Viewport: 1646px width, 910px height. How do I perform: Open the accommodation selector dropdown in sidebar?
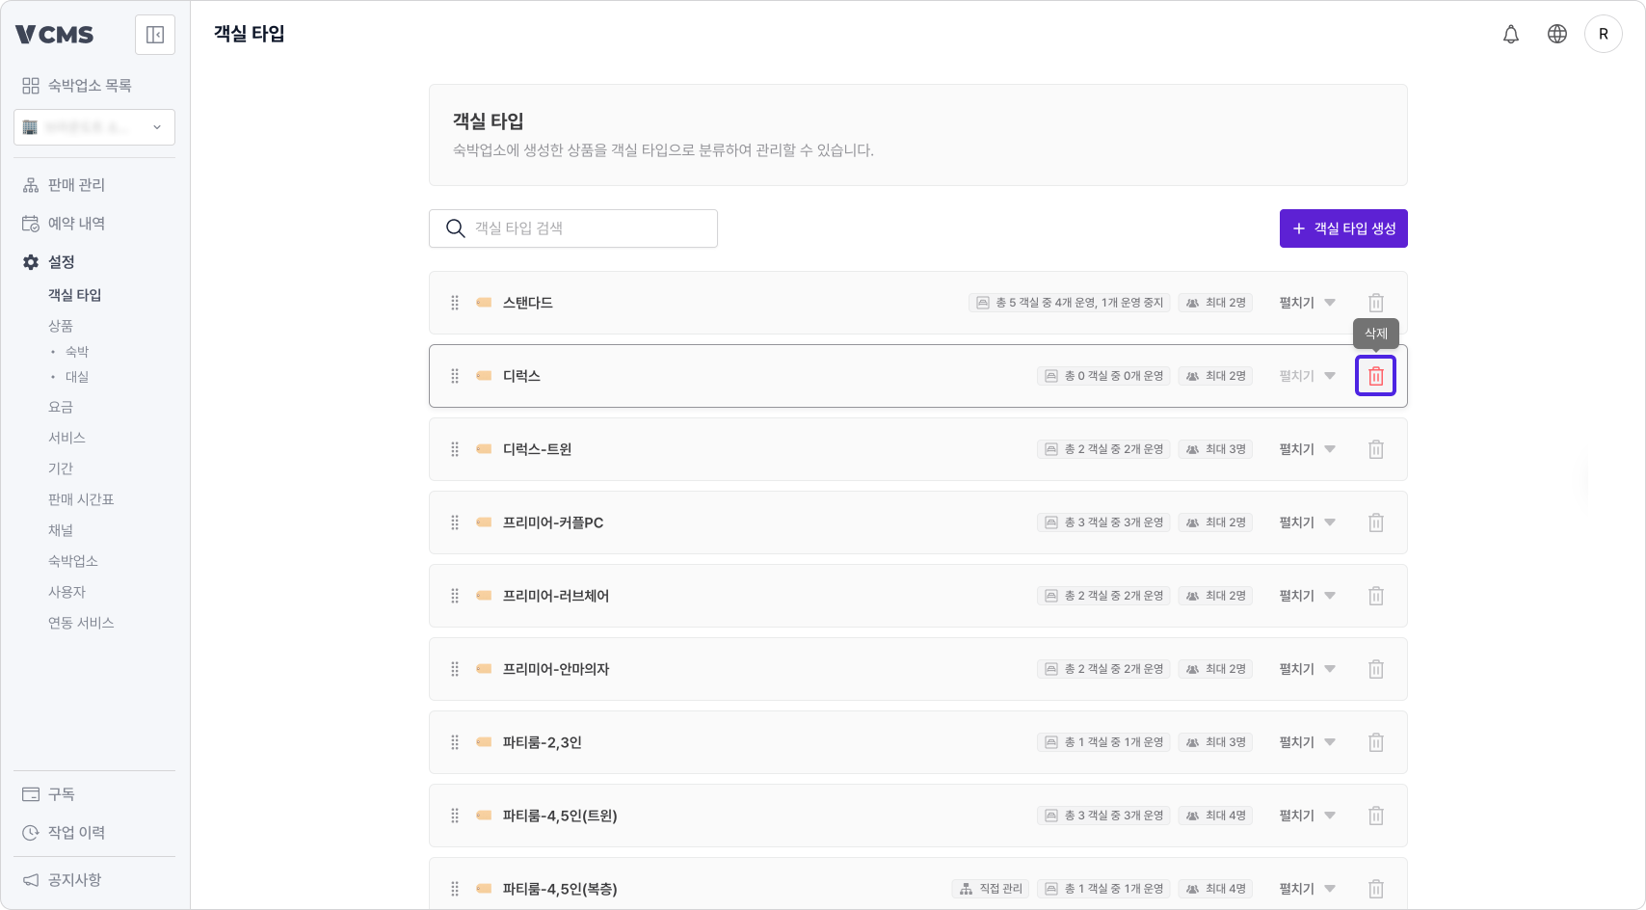[x=93, y=126]
